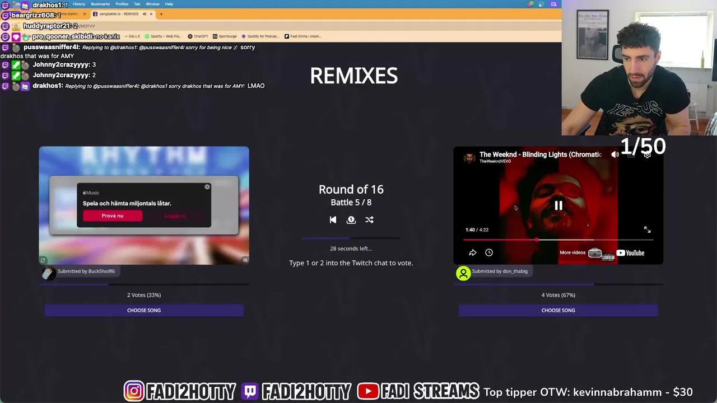Open the Window menu
Screen dimensions: 717x403
click(x=152, y=4)
